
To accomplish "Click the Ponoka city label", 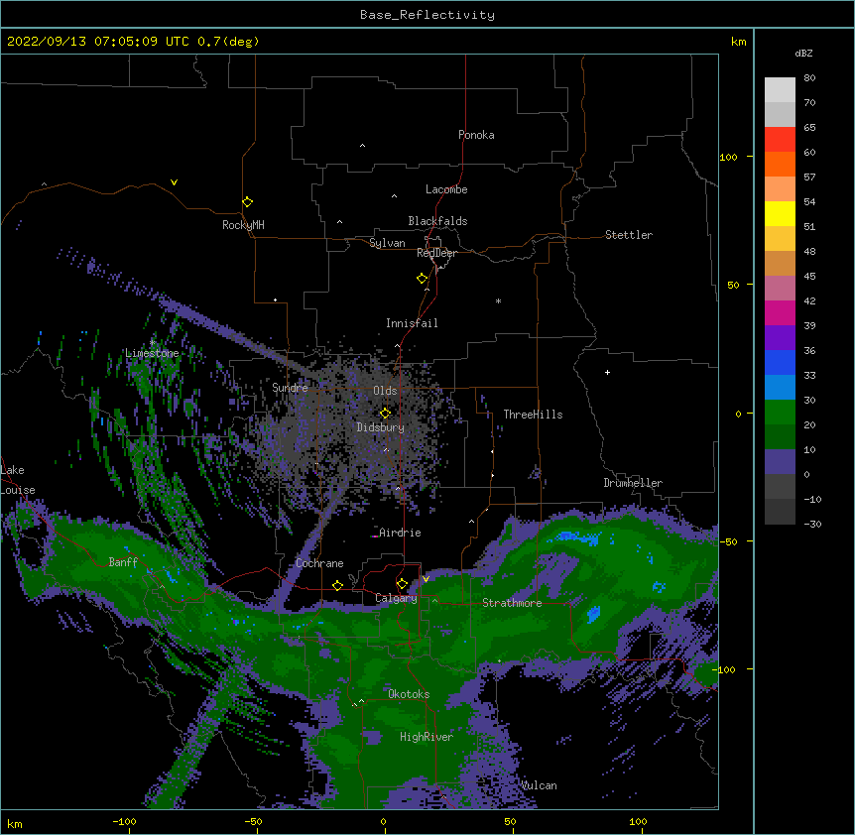I will click(476, 135).
